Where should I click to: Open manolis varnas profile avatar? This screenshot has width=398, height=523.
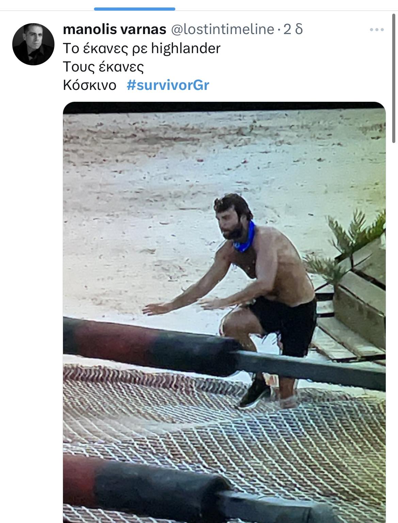coord(33,44)
